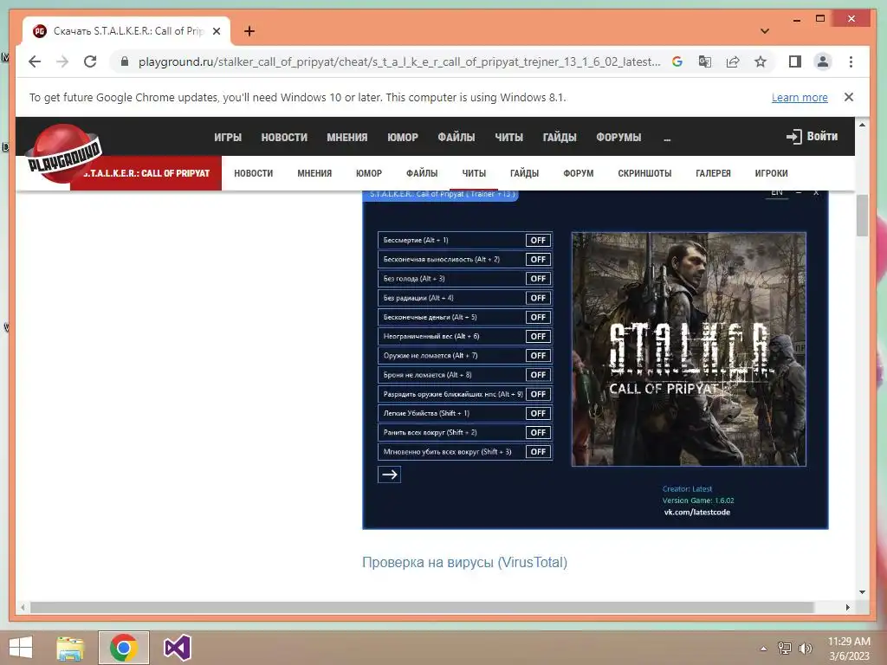Open the Chrome side panel
887x665 pixels.
click(795, 61)
